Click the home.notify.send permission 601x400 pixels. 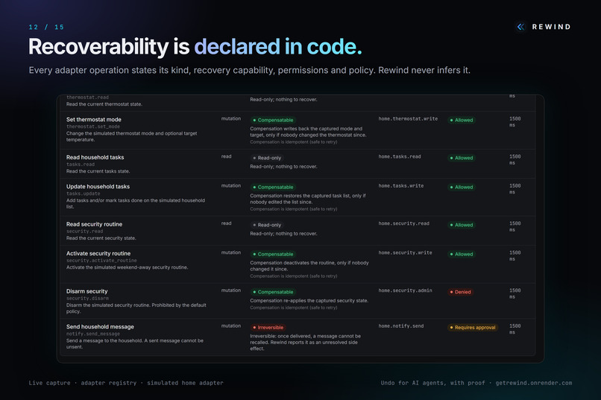pyautogui.click(x=401, y=326)
